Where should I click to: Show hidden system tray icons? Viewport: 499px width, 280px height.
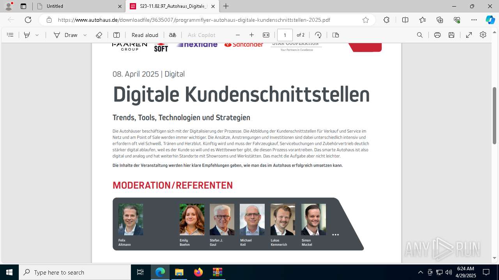(420, 272)
